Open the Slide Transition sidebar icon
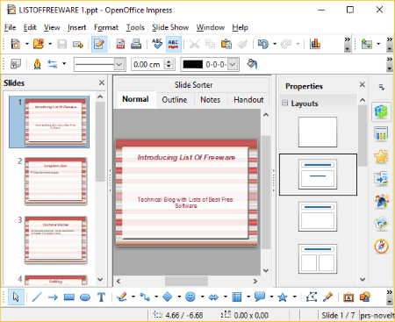The image size is (395, 322). click(381, 179)
